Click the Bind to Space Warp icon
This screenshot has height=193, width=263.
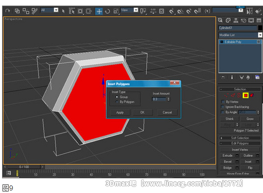point(34,11)
